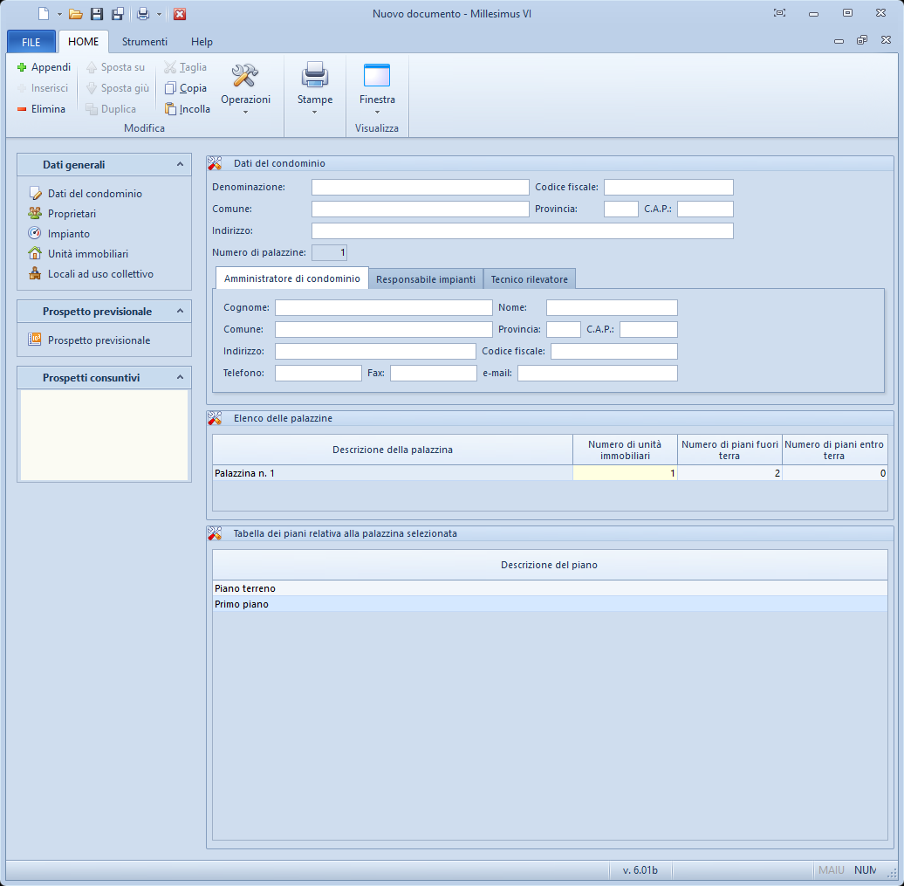The width and height of the screenshot is (904, 886).
Task: Open the FILE menu
Action: [31, 42]
